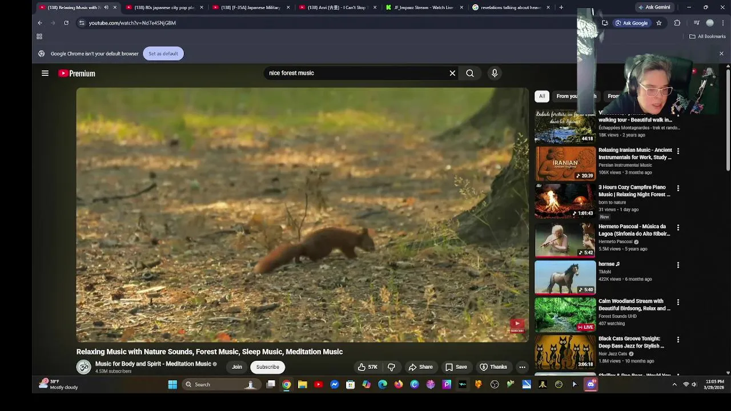
Task: Open Relaxing Iranian Music thumbnail
Action: tap(565, 163)
